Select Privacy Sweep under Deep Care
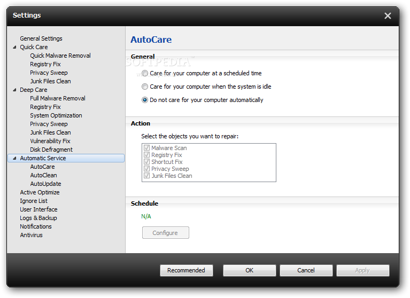The height and width of the screenshot is (298, 410). point(49,124)
